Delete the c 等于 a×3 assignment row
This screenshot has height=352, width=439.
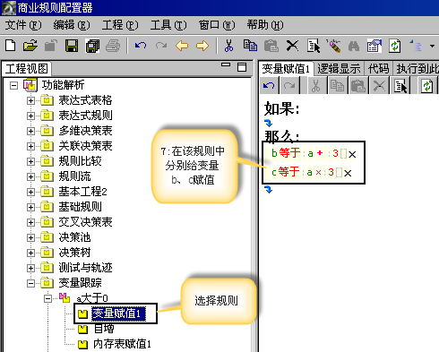pos(348,173)
